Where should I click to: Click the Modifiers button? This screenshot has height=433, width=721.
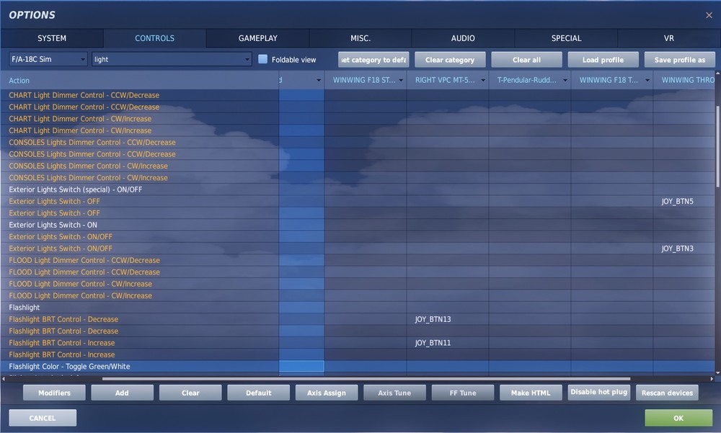pyautogui.click(x=54, y=393)
